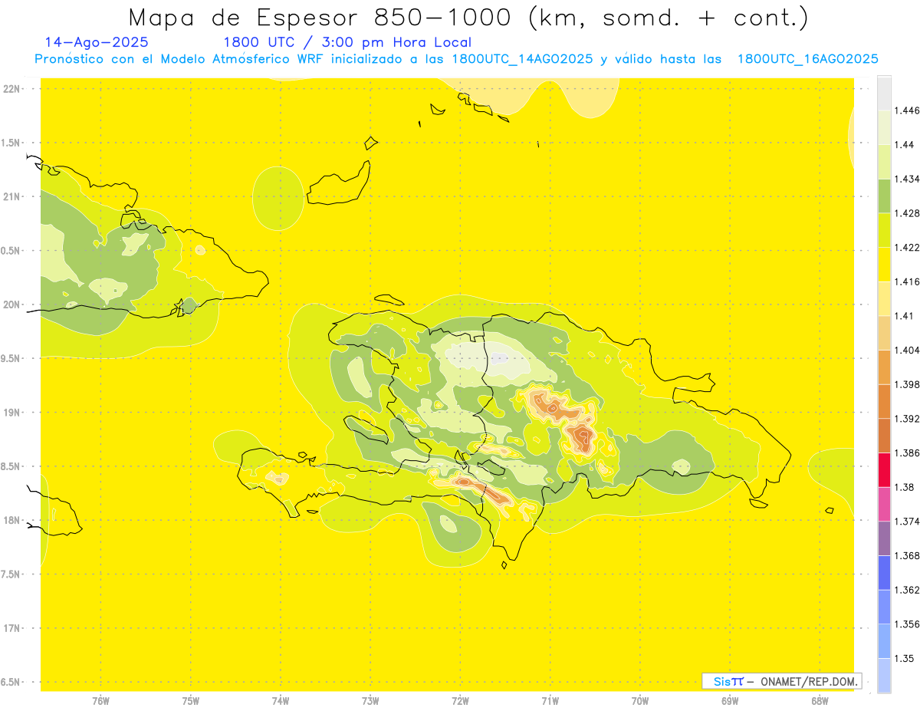Viewport: 920px width, 711px height.
Task: Click the 1.446 colorbar value
Action: (x=906, y=110)
